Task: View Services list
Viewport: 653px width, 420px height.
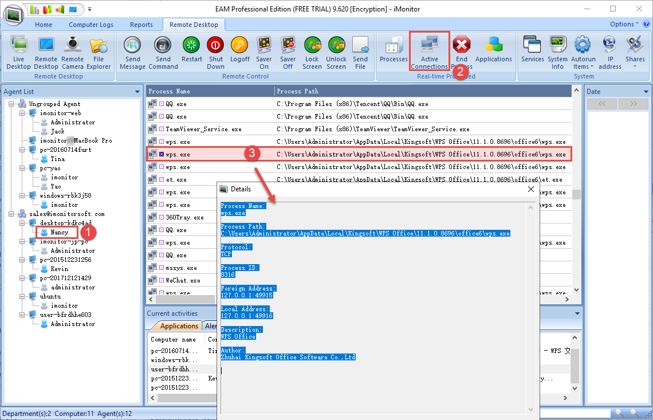Action: click(x=533, y=50)
